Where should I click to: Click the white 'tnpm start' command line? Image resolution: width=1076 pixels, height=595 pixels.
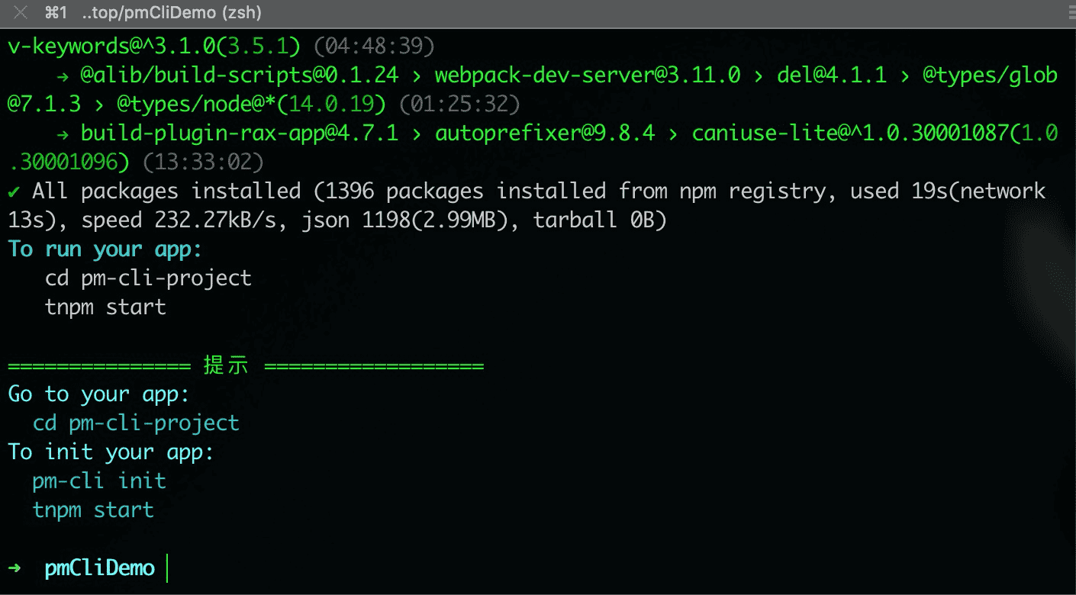pos(105,307)
